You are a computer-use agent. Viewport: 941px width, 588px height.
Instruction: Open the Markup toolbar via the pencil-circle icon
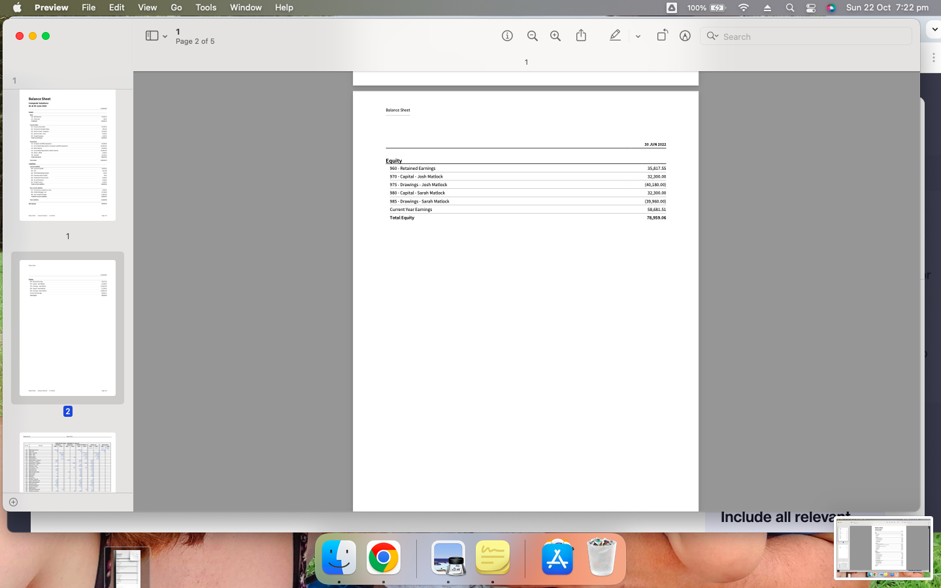pos(685,36)
